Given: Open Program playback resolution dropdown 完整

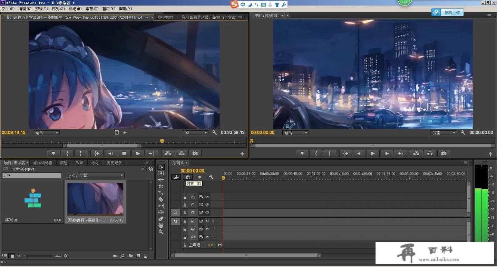Looking at the screenshot, I should (x=444, y=132).
